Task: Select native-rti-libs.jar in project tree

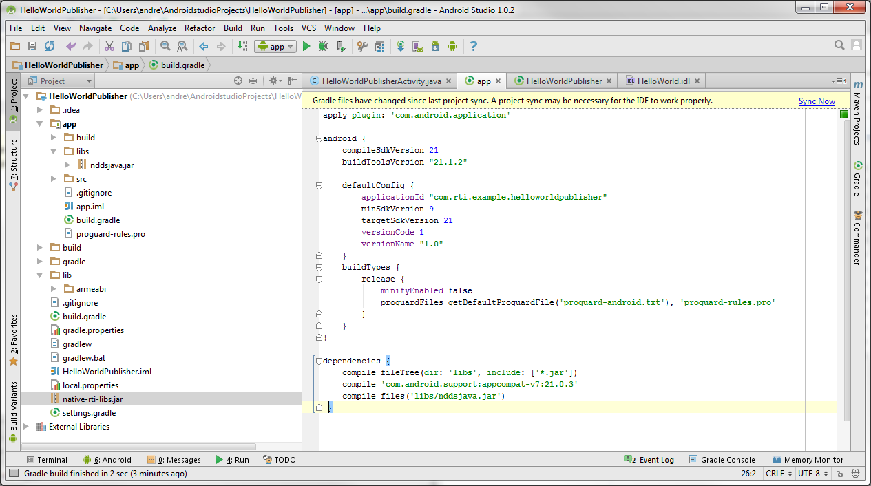Action: 161,399
